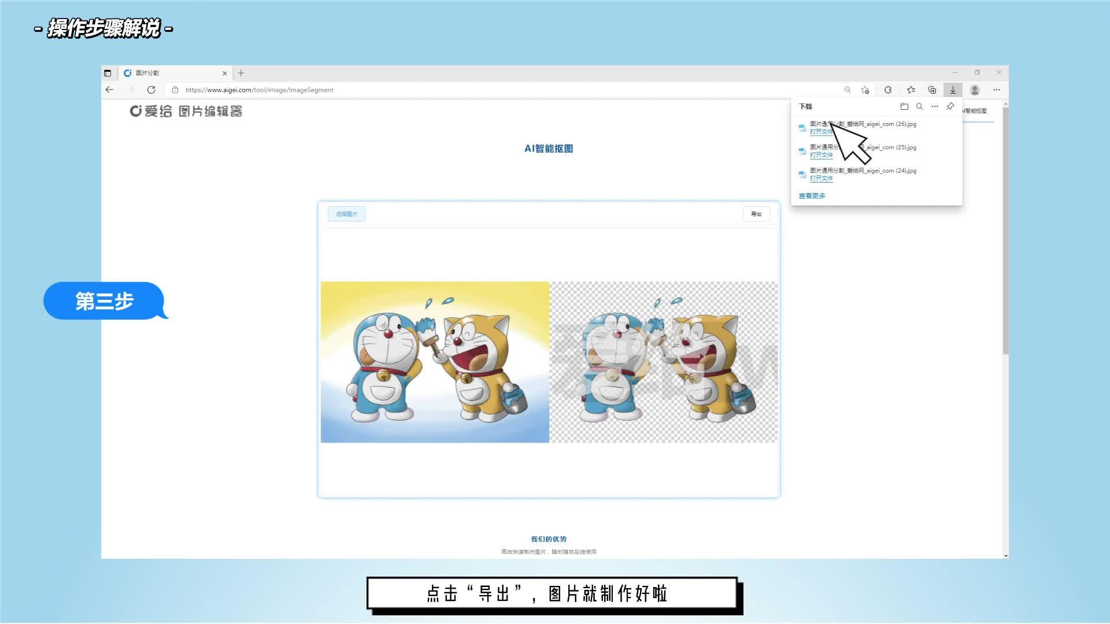
Task: Add this page to favorites star
Action: pos(865,90)
